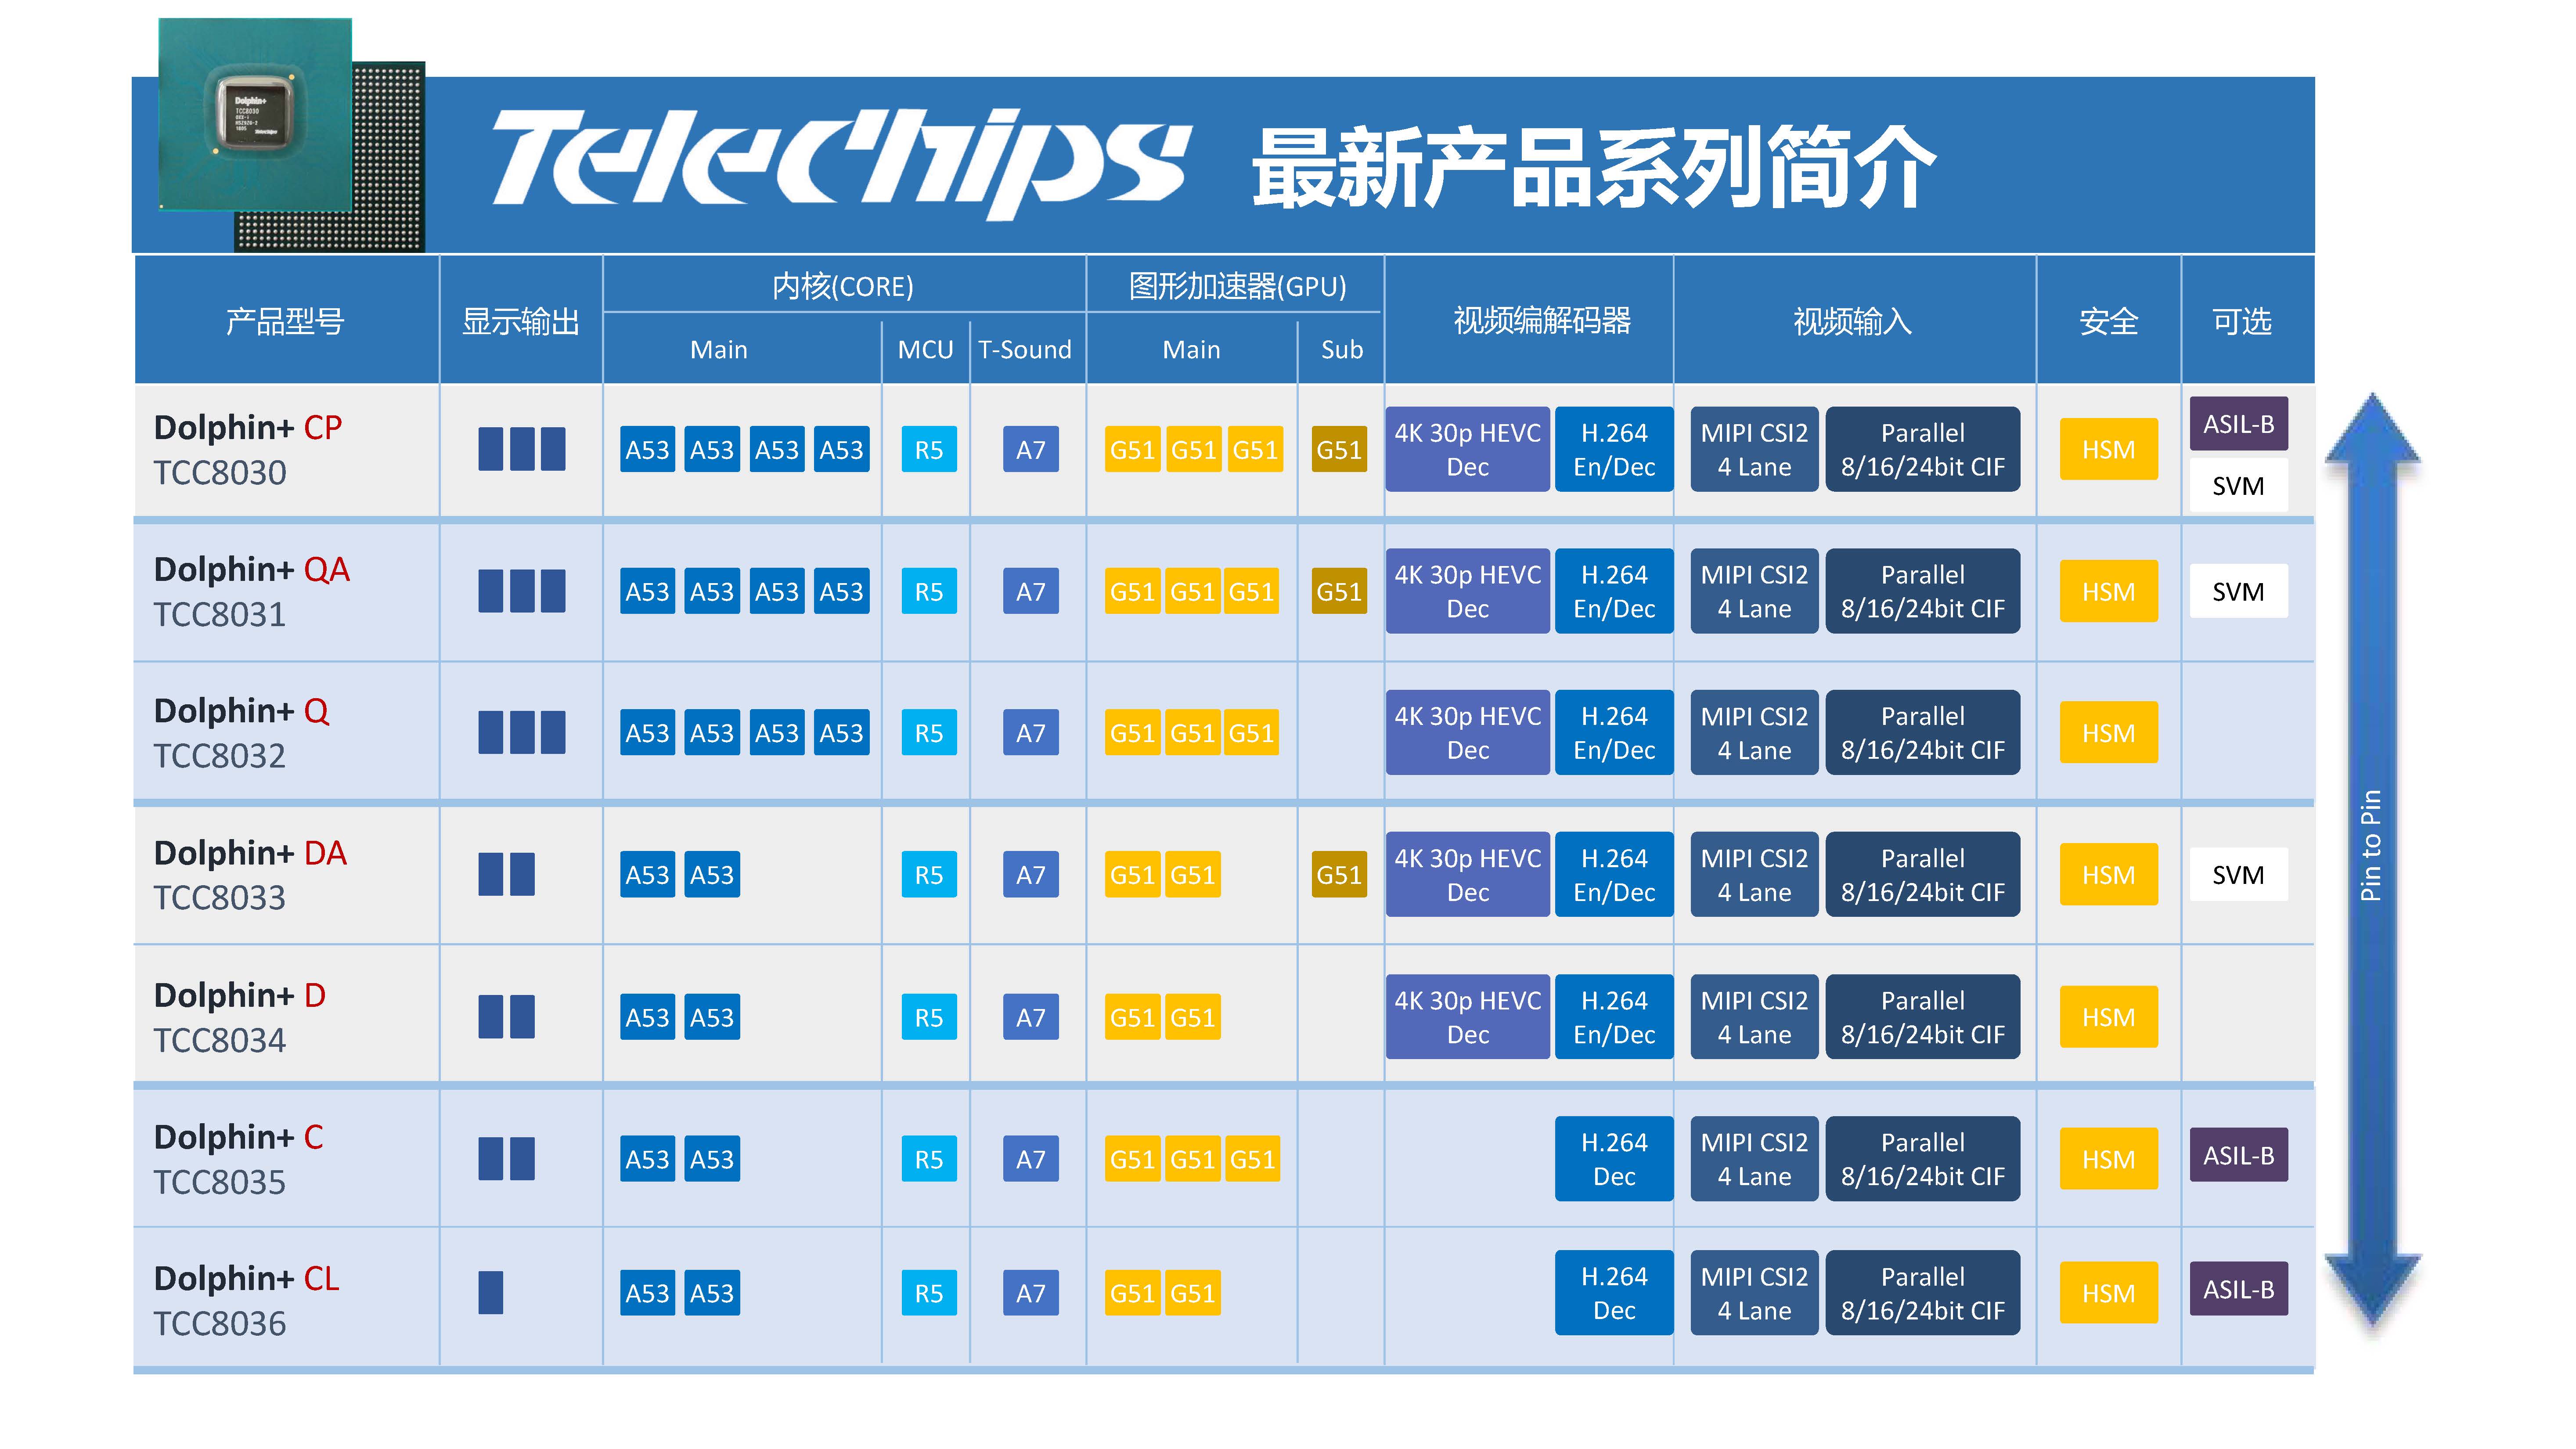
Task: Click the H.264 En/Dec block in TCC8032 row
Action: (x=1614, y=733)
